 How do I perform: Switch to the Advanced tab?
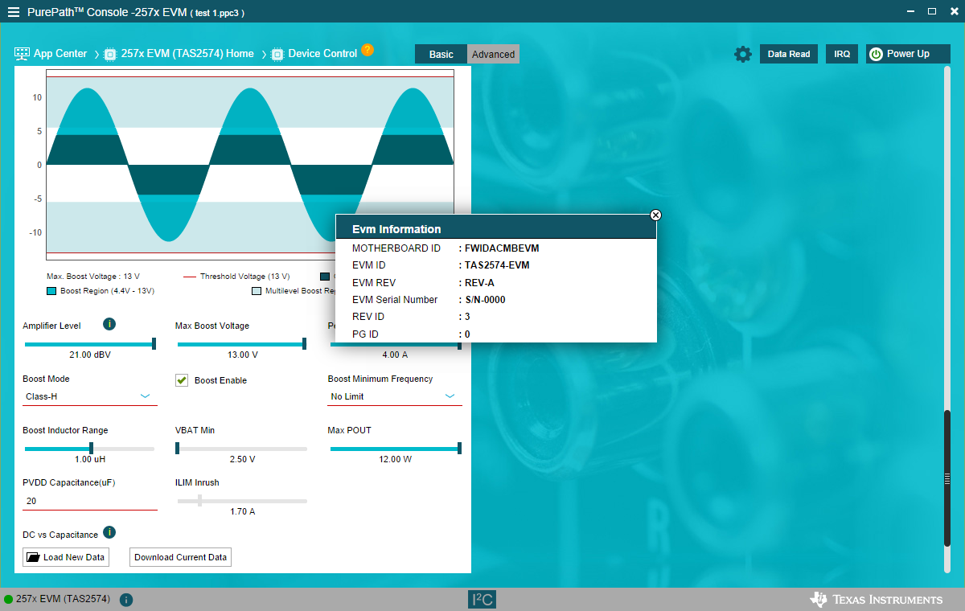pyautogui.click(x=493, y=54)
